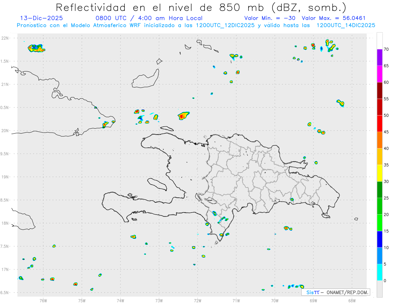Click the "Valor Max. = 56.0461" text

pyautogui.click(x=333, y=18)
